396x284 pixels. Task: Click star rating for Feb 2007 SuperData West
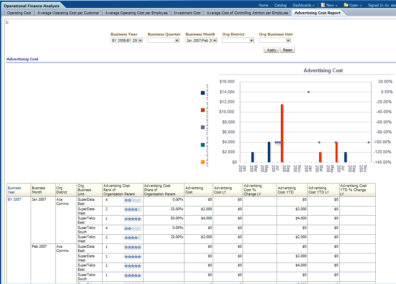(133, 257)
